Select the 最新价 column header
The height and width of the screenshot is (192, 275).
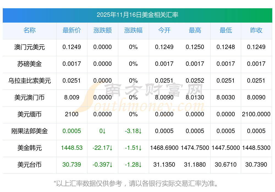click(x=71, y=30)
